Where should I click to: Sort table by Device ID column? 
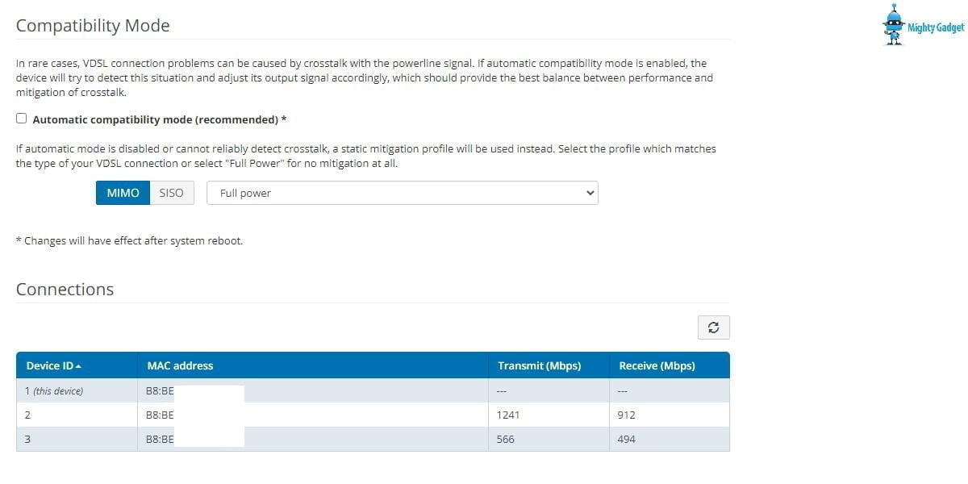click(x=53, y=365)
